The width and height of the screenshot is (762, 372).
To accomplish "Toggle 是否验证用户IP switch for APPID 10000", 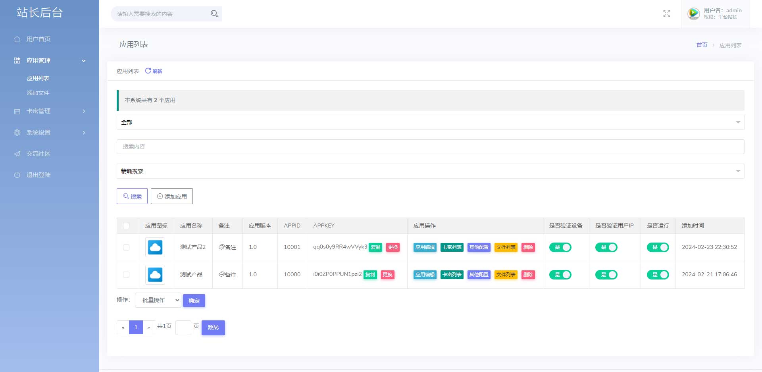I will point(606,275).
